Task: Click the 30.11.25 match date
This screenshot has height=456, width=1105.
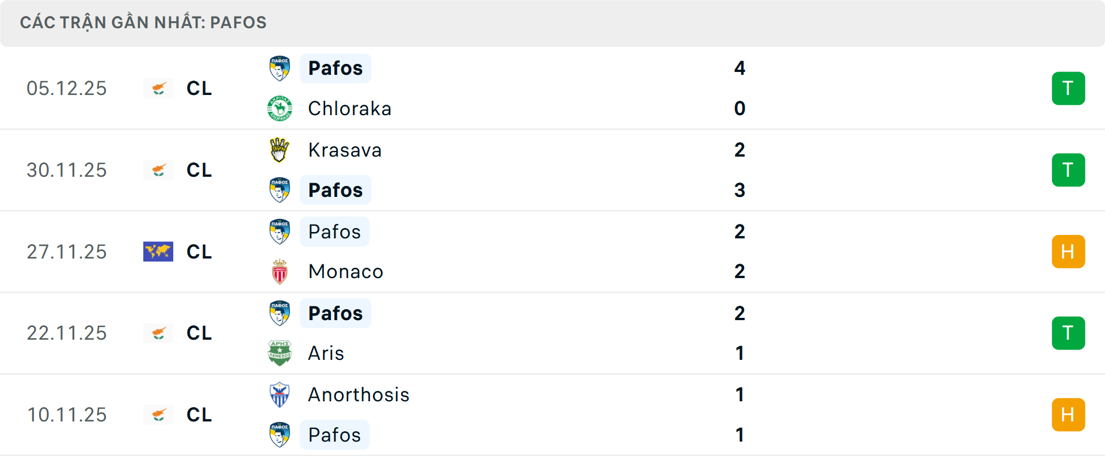Action: (67, 170)
